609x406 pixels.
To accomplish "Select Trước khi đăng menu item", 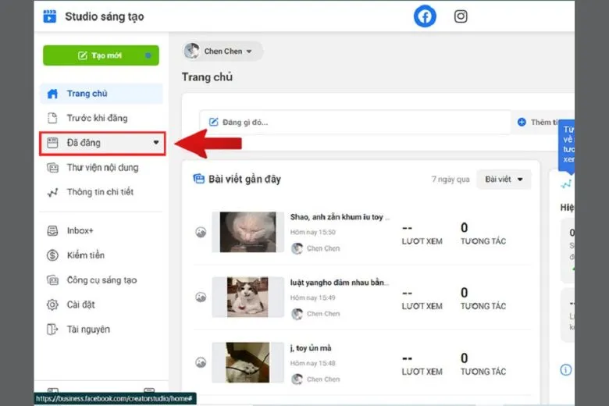I will tap(97, 118).
